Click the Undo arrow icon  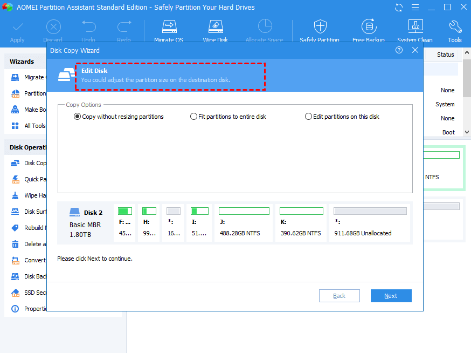click(88, 26)
